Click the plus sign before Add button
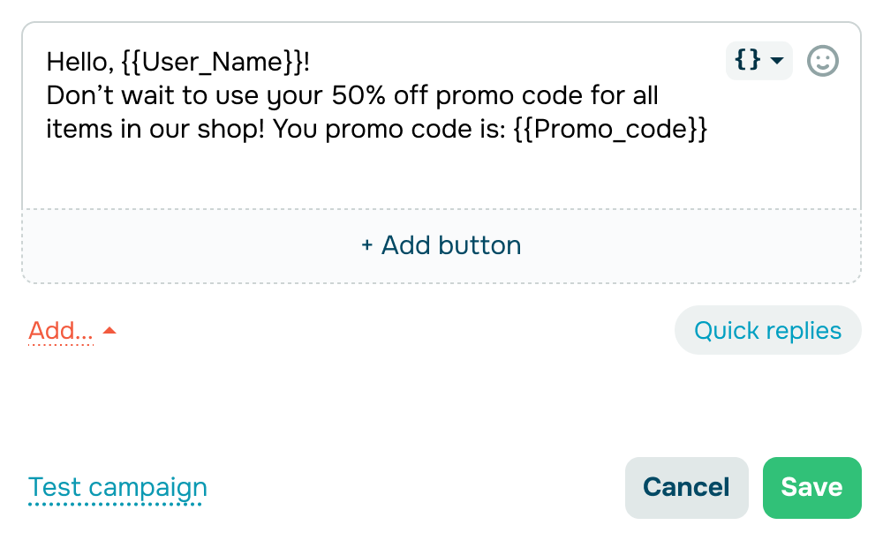This screenshot has height=540, width=883. (x=366, y=245)
